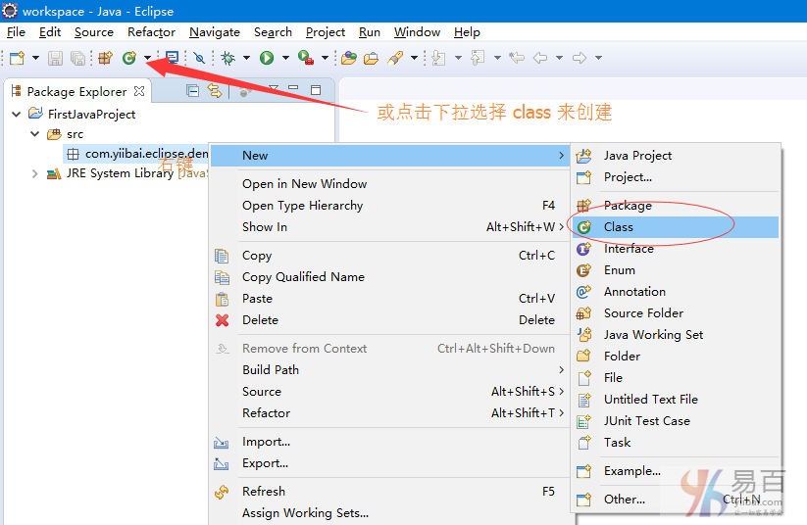Click the Search flashlight toolbar icon

[395, 58]
